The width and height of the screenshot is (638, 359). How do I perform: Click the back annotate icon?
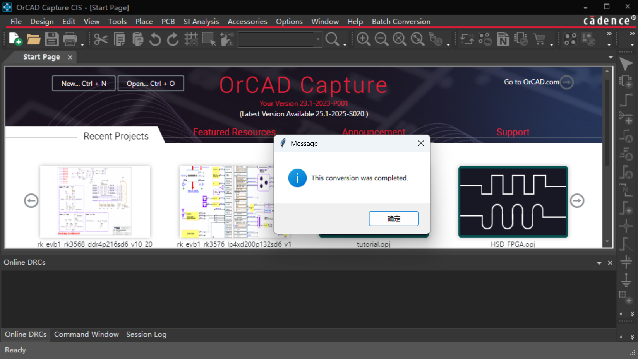pos(485,39)
